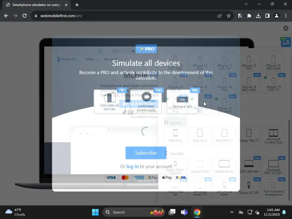Screen dimensions: 292x219
Task: Choose the Zebra MC330 device
Action: (x=249, y=188)
